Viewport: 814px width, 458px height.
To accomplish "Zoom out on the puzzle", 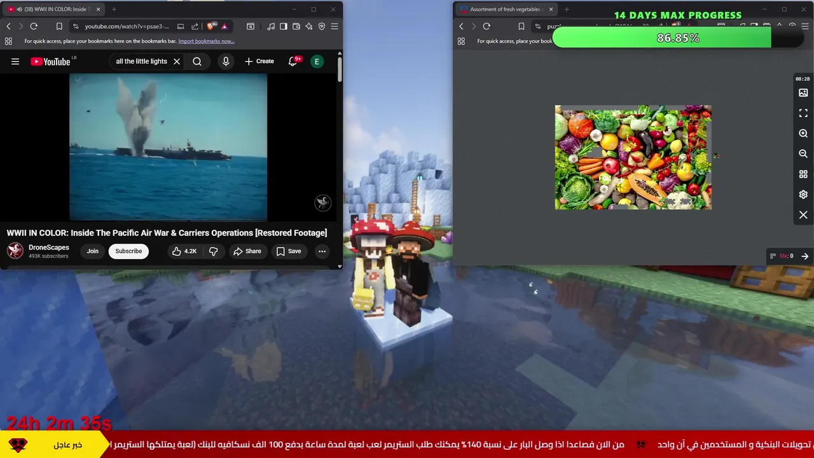I will [803, 154].
